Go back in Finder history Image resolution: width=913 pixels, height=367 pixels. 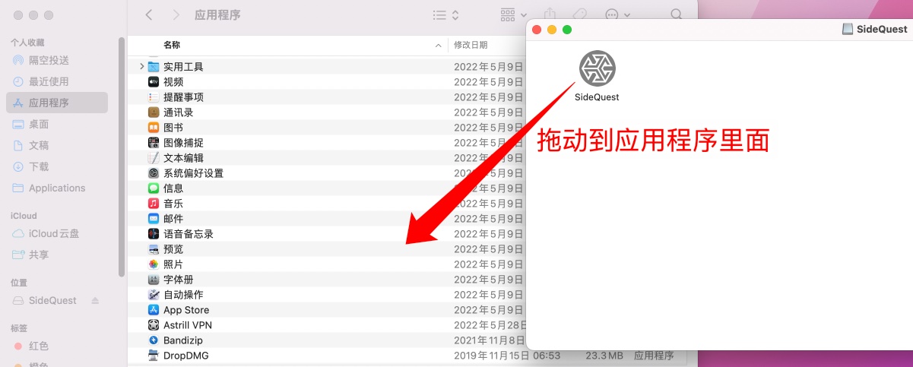pyautogui.click(x=149, y=14)
